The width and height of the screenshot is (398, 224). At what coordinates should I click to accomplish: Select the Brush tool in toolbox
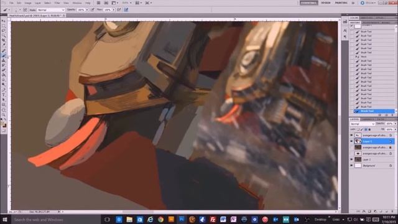coord(4,55)
